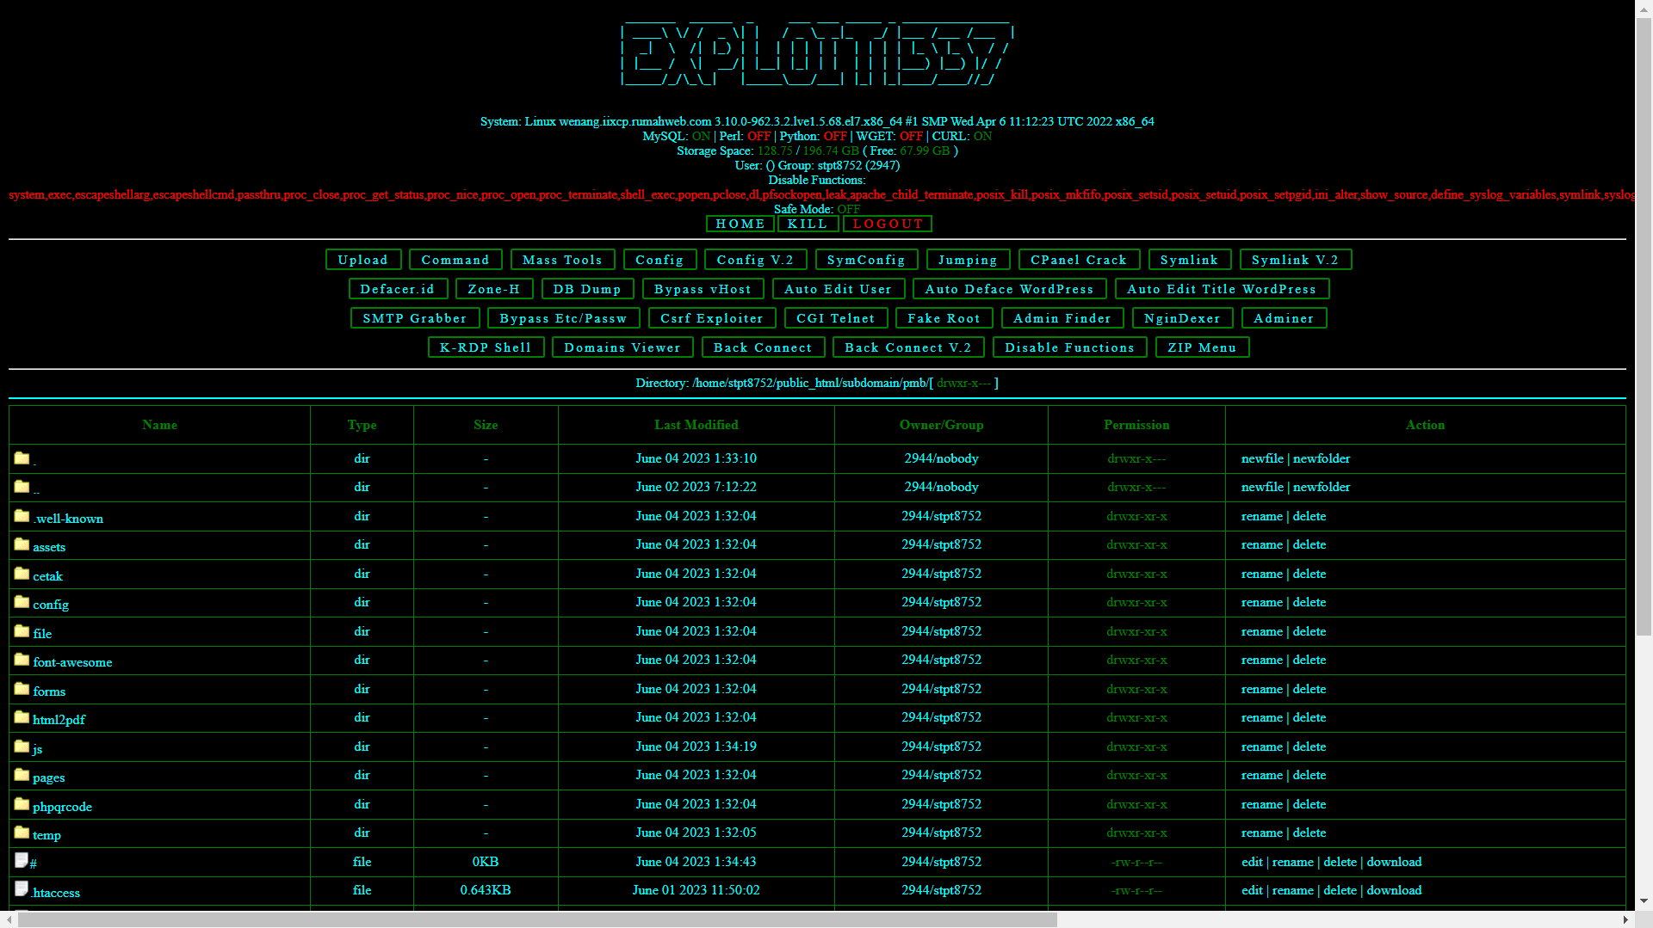
Task: Click the file icon beside .htaccess
Action: [22, 888]
